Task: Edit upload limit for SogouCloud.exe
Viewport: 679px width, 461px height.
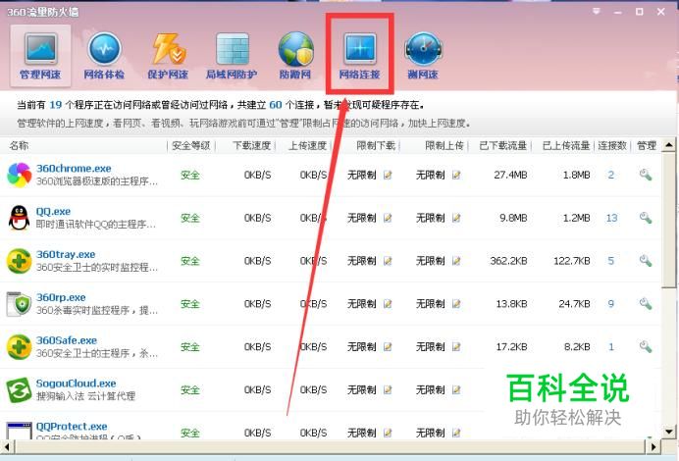Action: tap(456, 390)
